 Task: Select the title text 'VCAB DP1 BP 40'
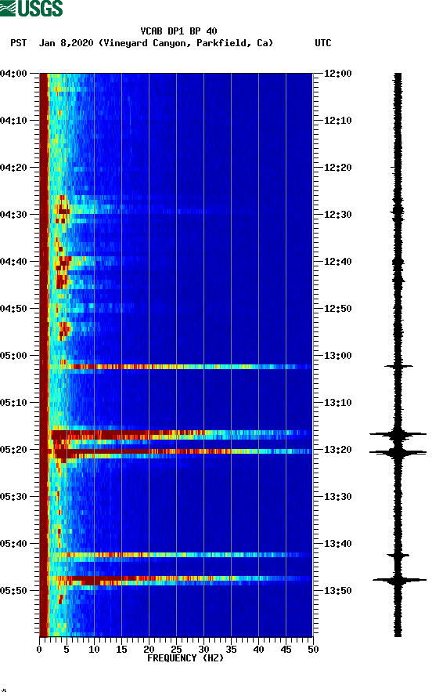[x=178, y=31]
